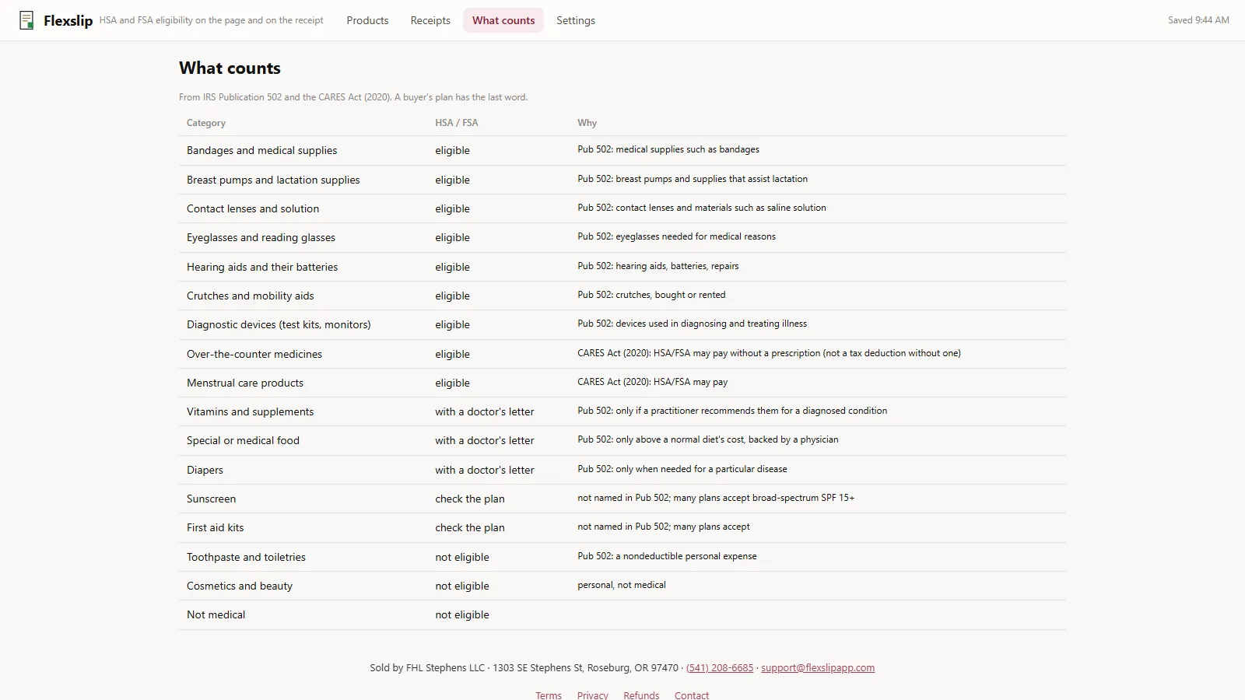Open the Contact footer link

692,695
